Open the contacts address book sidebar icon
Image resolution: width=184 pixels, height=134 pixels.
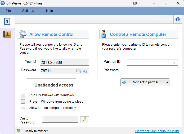point(7,34)
